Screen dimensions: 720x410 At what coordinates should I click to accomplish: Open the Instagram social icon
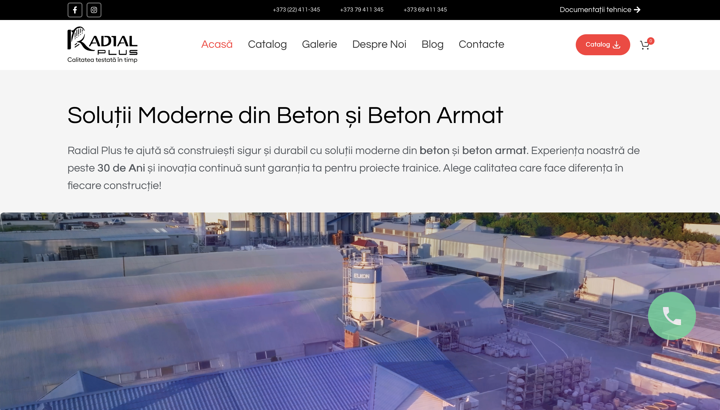[x=94, y=10]
